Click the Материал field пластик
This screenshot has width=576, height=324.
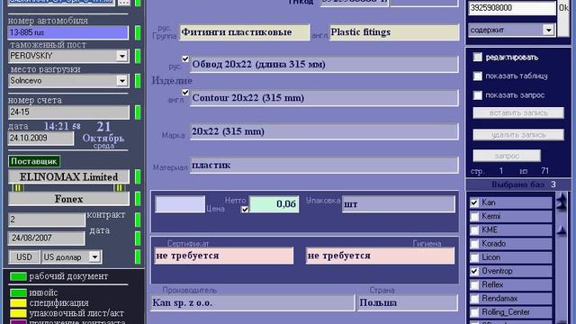point(324,166)
